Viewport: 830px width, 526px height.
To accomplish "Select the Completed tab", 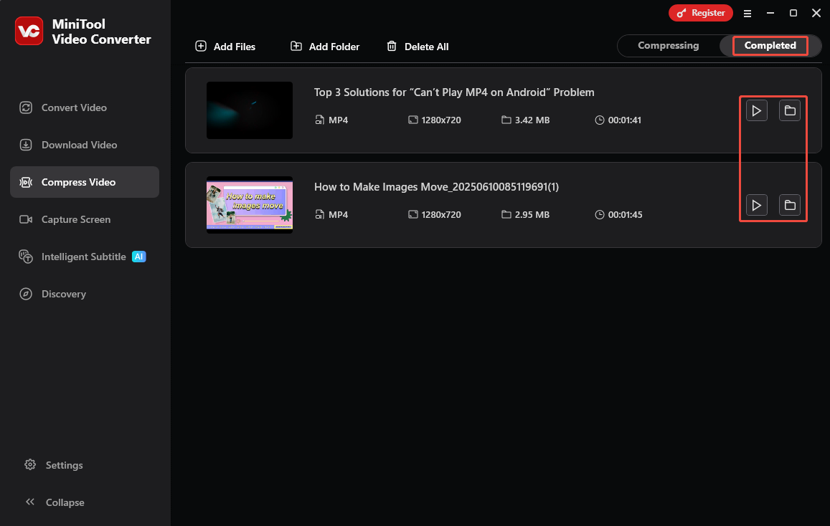I will [x=770, y=45].
